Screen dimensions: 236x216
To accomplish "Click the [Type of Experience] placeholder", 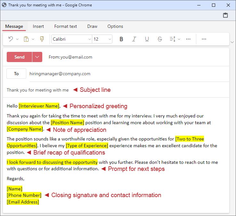I will tap(87, 146).
